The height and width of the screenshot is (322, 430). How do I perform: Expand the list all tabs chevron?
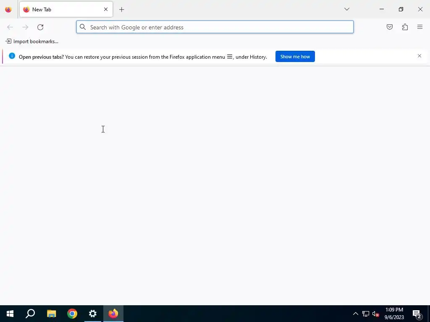click(x=346, y=9)
